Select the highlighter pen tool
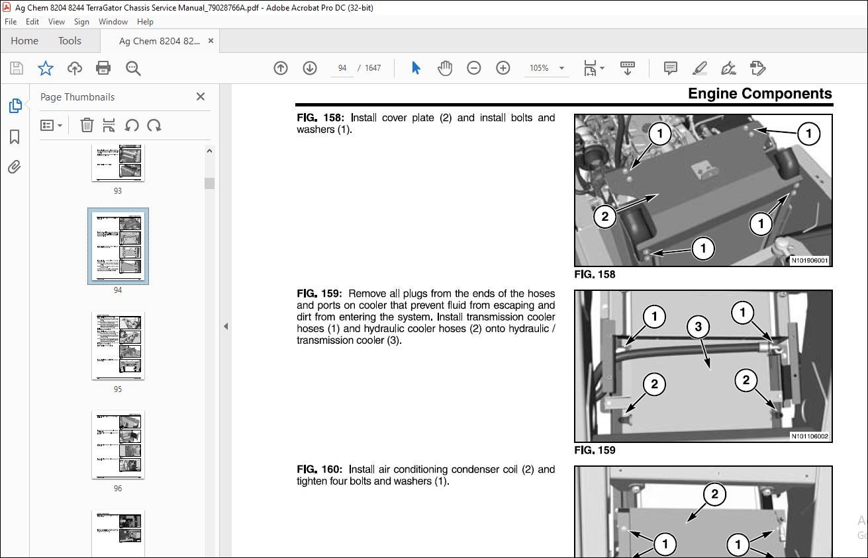This screenshot has width=868, height=558. pos(699,68)
